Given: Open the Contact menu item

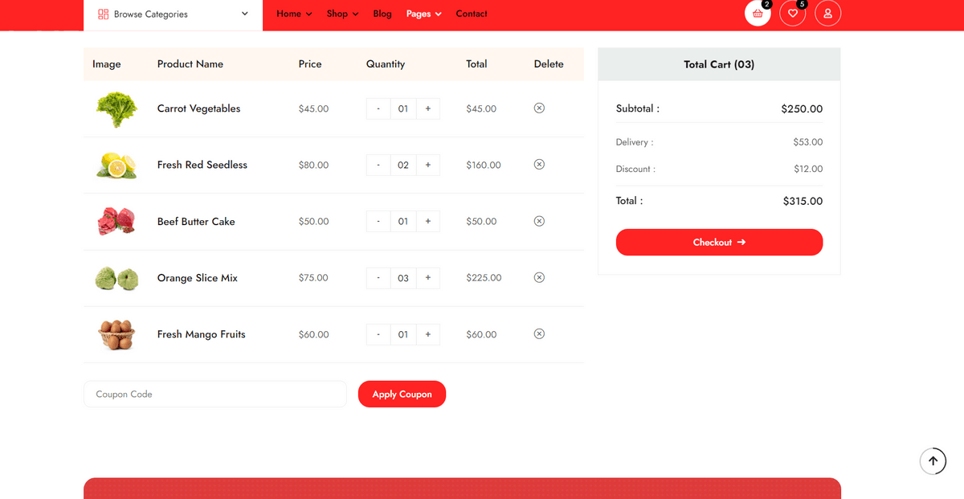Looking at the screenshot, I should point(472,14).
